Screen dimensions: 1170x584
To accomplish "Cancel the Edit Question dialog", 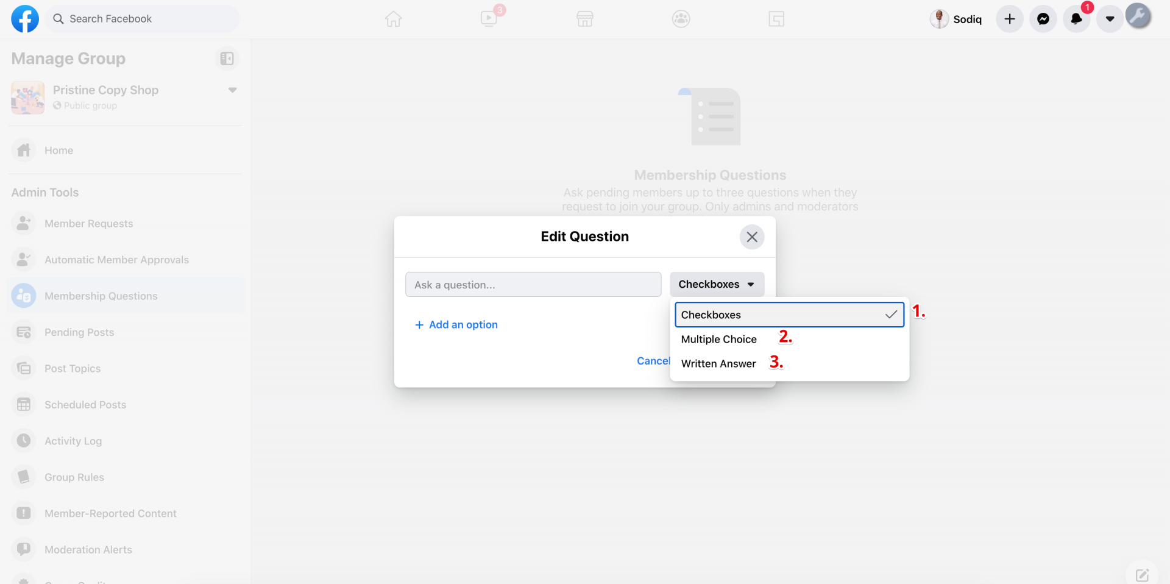I will pos(653,361).
